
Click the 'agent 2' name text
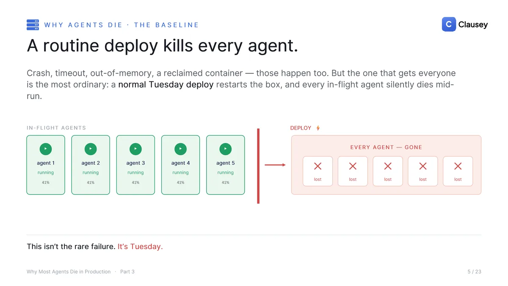point(91,163)
